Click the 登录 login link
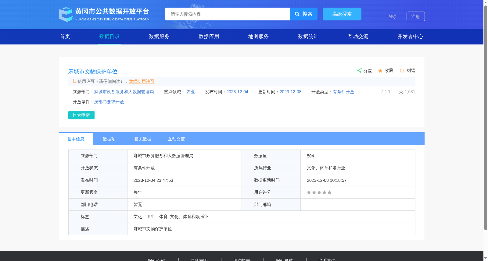 tap(393, 16)
